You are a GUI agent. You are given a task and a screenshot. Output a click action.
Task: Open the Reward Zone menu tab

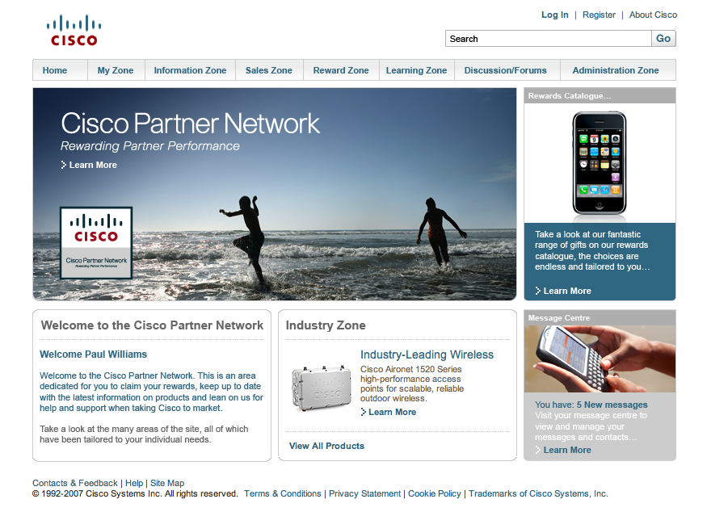click(x=341, y=70)
